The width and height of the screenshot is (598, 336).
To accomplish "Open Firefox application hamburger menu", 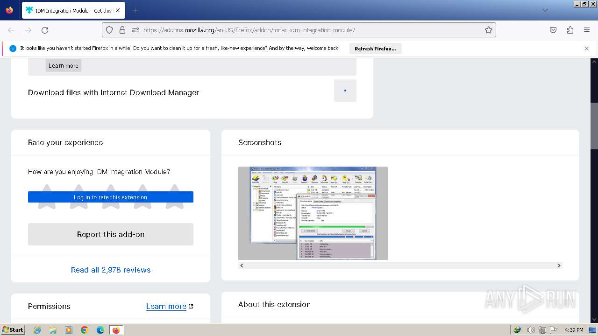I will pyautogui.click(x=587, y=30).
